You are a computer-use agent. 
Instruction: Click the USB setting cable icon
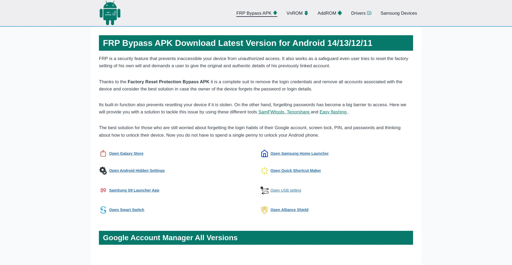pyautogui.click(x=264, y=190)
